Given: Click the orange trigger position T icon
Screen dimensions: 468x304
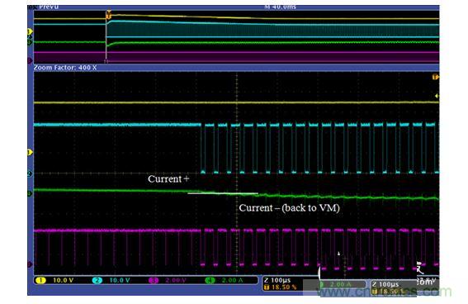Looking at the screenshot, I should coord(267,287).
